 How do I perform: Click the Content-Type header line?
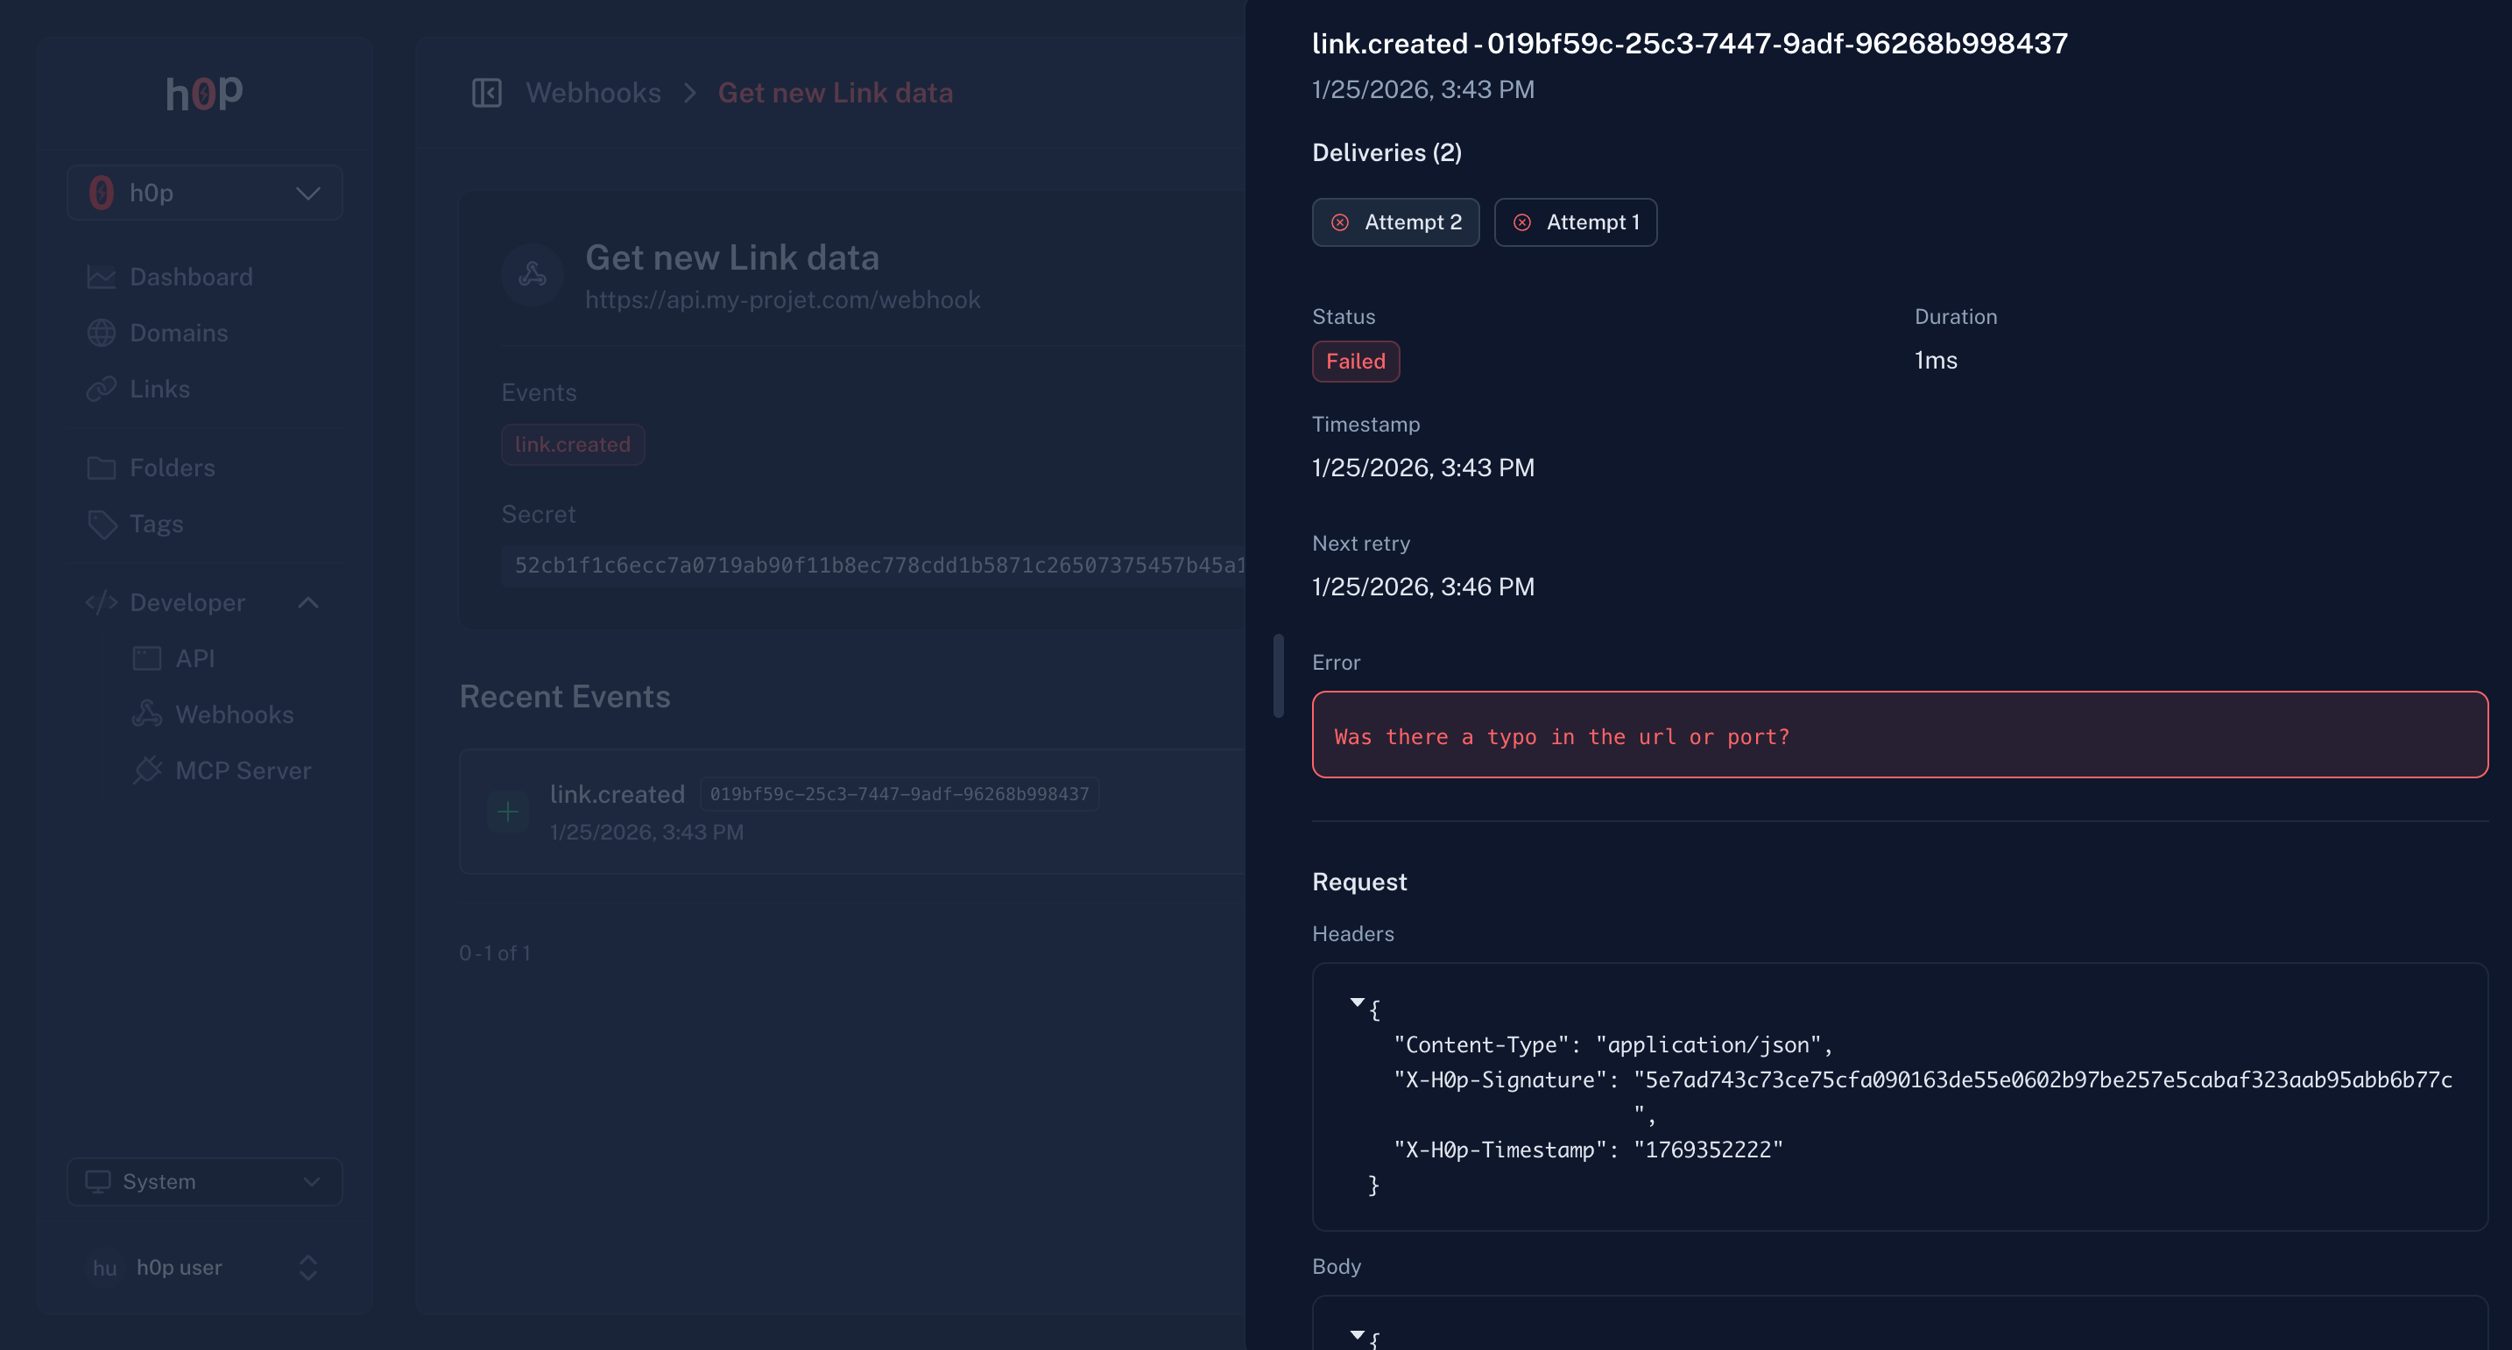[1612, 1045]
